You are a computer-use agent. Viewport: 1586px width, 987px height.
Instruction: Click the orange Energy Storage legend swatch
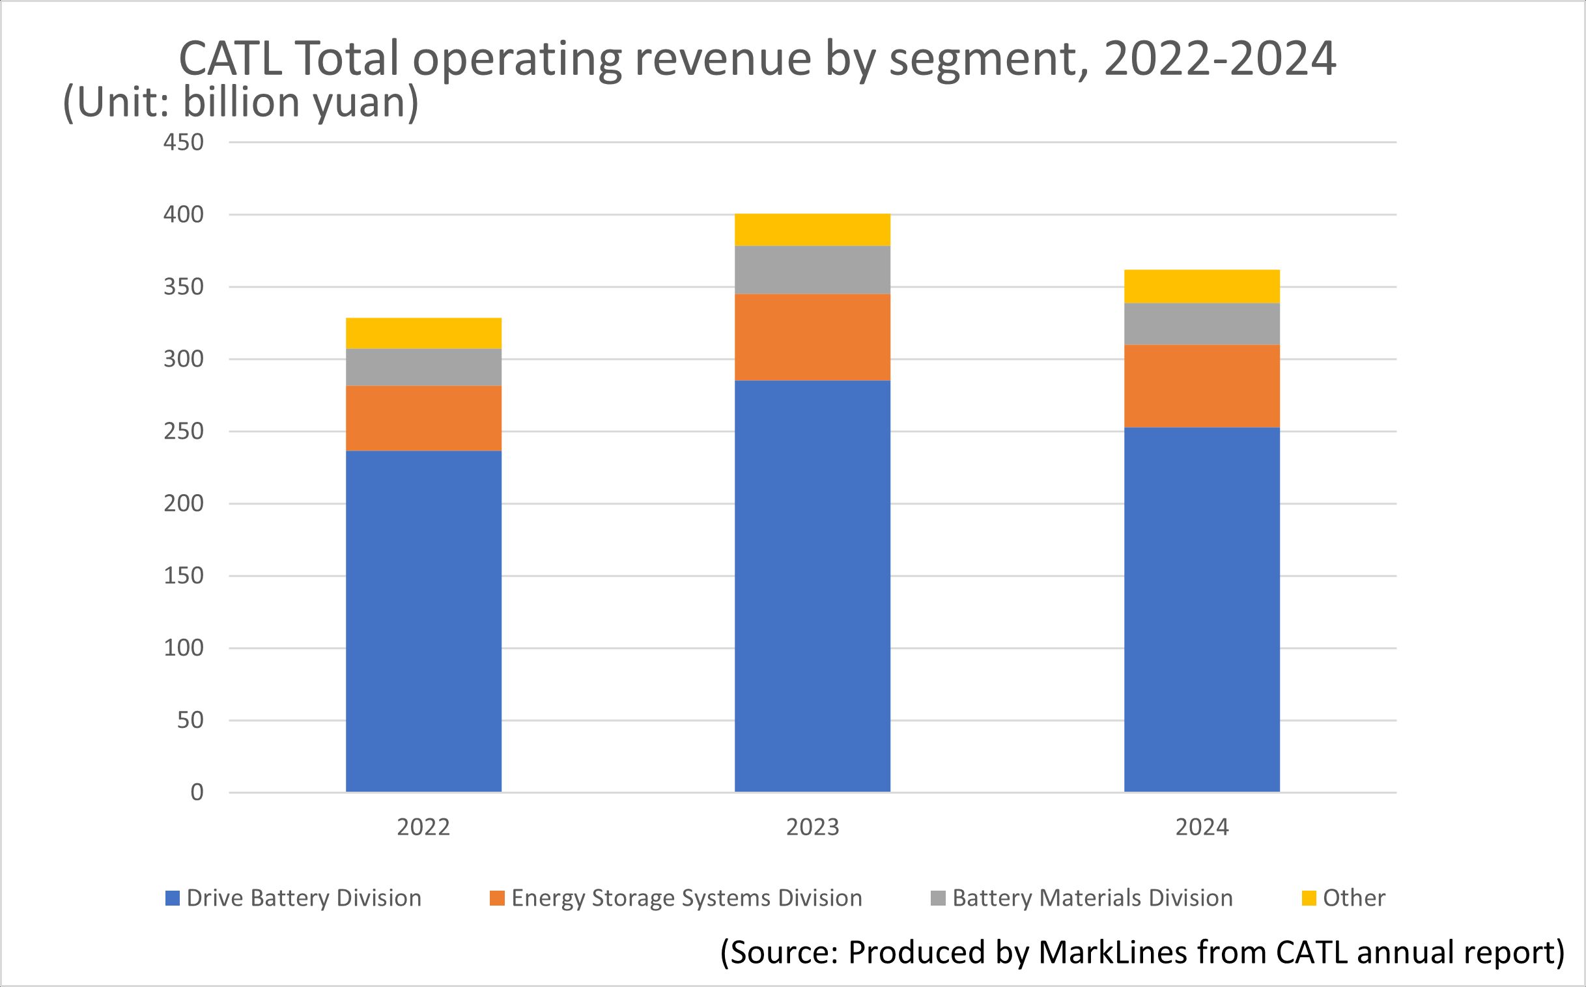pyautogui.click(x=497, y=898)
